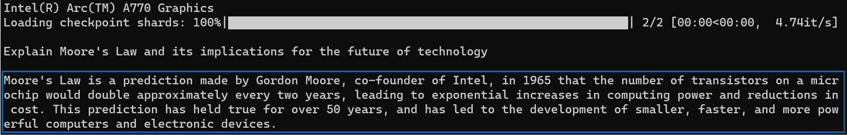Click the 2/2 shard counter
Screen dimensions: 847x135
(652, 23)
